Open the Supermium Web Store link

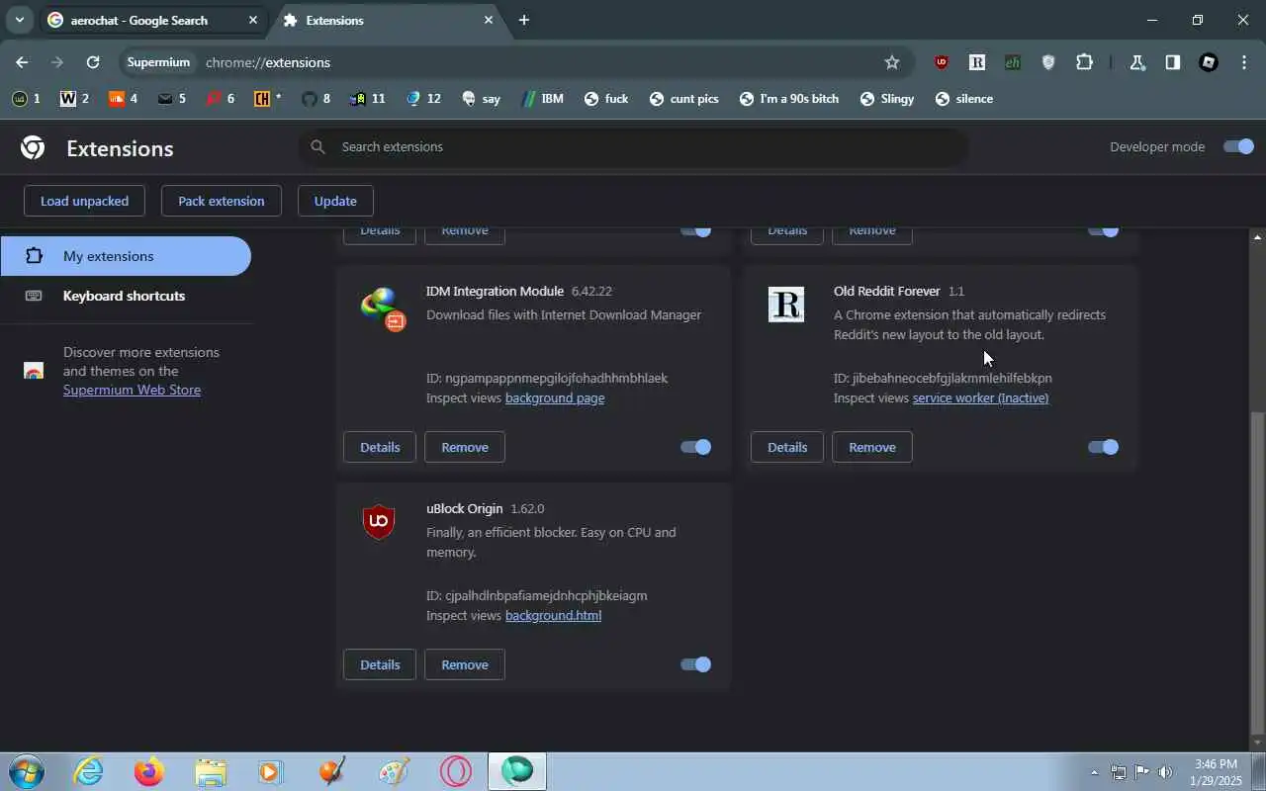click(132, 390)
